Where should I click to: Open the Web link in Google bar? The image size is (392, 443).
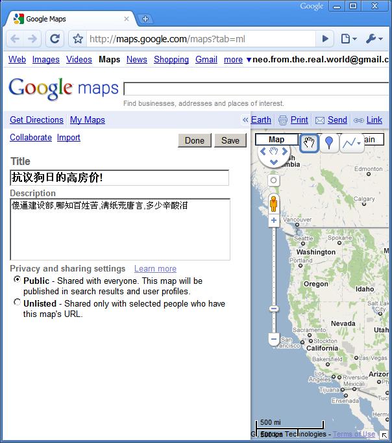tap(18, 59)
